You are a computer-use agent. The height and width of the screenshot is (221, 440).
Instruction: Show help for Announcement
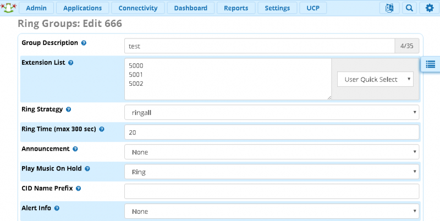pyautogui.click(x=75, y=149)
